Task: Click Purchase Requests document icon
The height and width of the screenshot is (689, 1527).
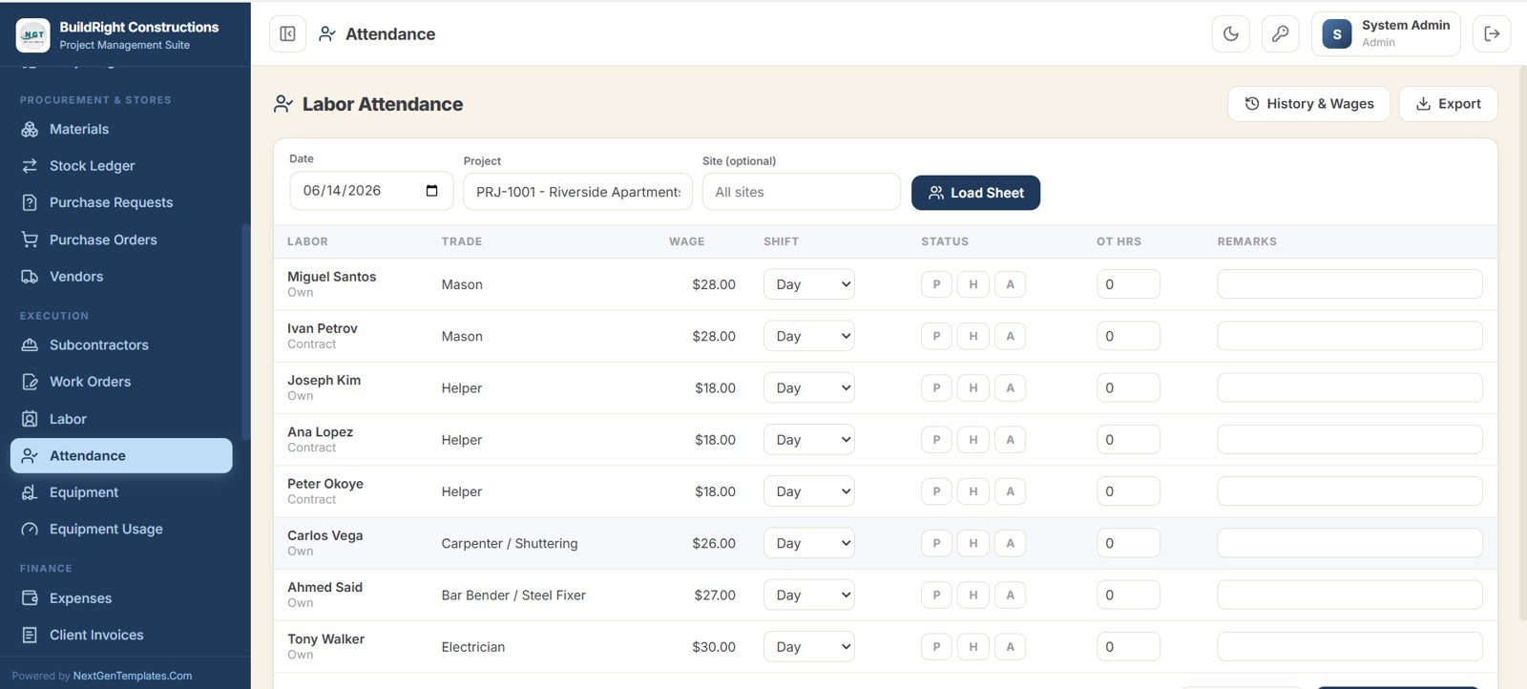Action: point(30,202)
